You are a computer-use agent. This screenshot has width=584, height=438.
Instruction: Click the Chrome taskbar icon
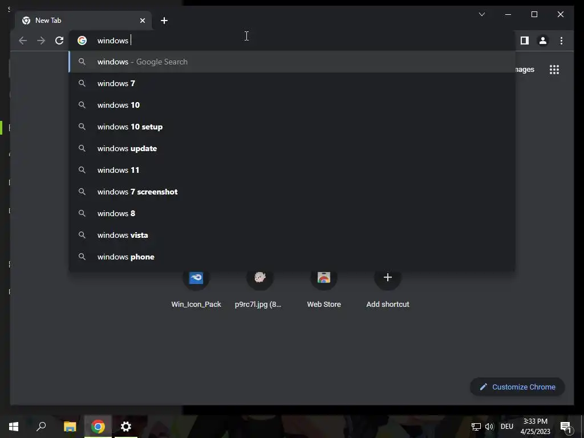coord(98,427)
